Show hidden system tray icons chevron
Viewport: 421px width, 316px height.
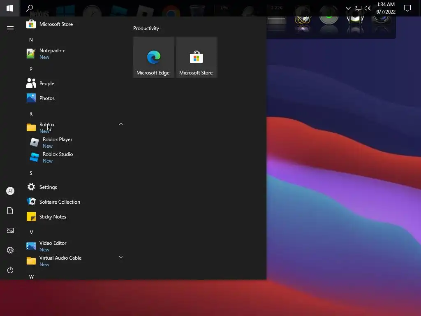[348, 8]
